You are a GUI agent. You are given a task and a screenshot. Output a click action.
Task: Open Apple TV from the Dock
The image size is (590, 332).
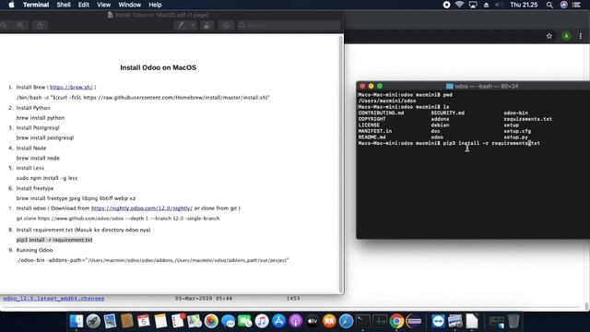pos(313,321)
